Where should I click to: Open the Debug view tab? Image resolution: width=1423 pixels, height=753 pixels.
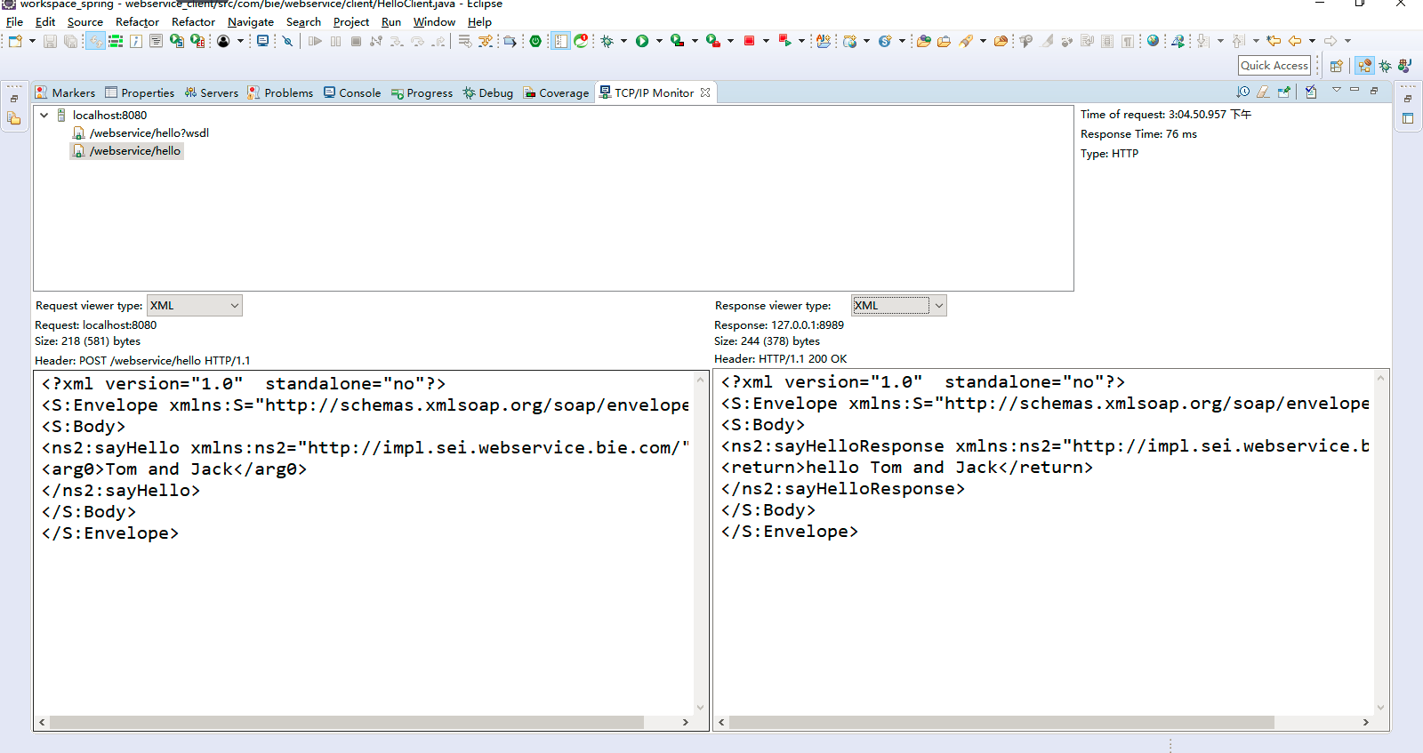pos(487,92)
